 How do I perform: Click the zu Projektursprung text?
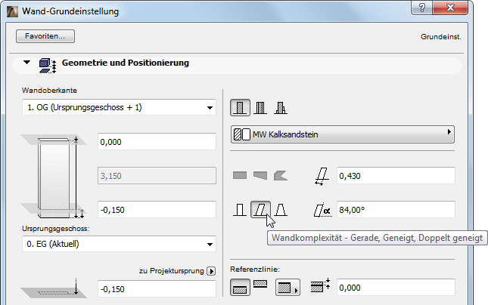point(172,271)
